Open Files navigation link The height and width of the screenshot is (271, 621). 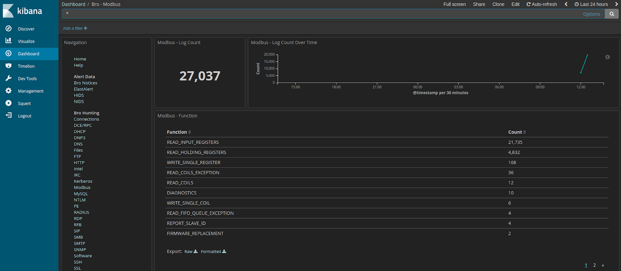point(78,150)
